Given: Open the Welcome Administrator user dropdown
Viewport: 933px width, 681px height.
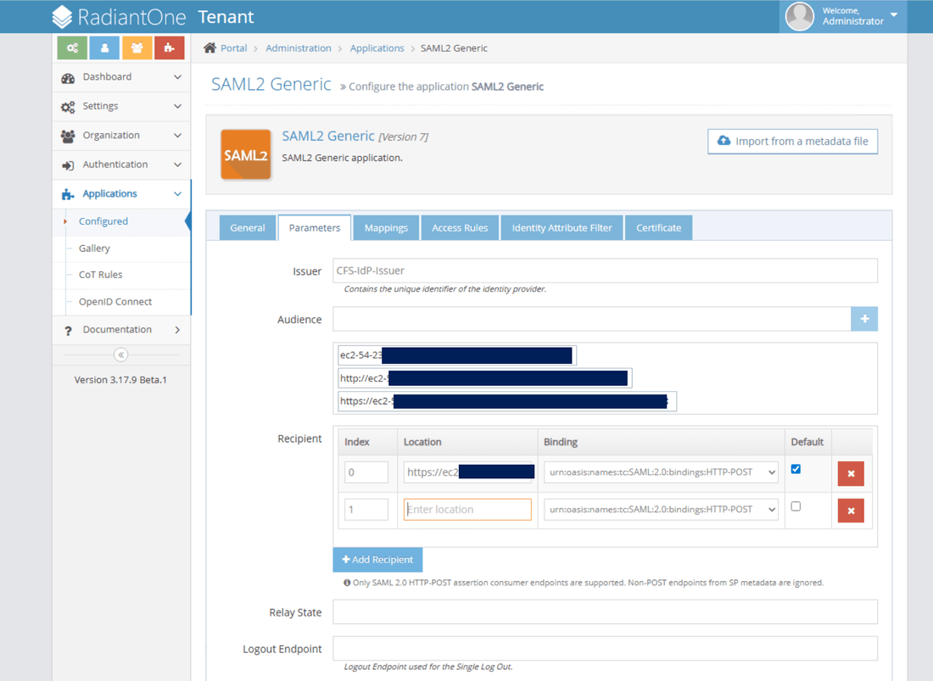Looking at the screenshot, I should tap(843, 16).
